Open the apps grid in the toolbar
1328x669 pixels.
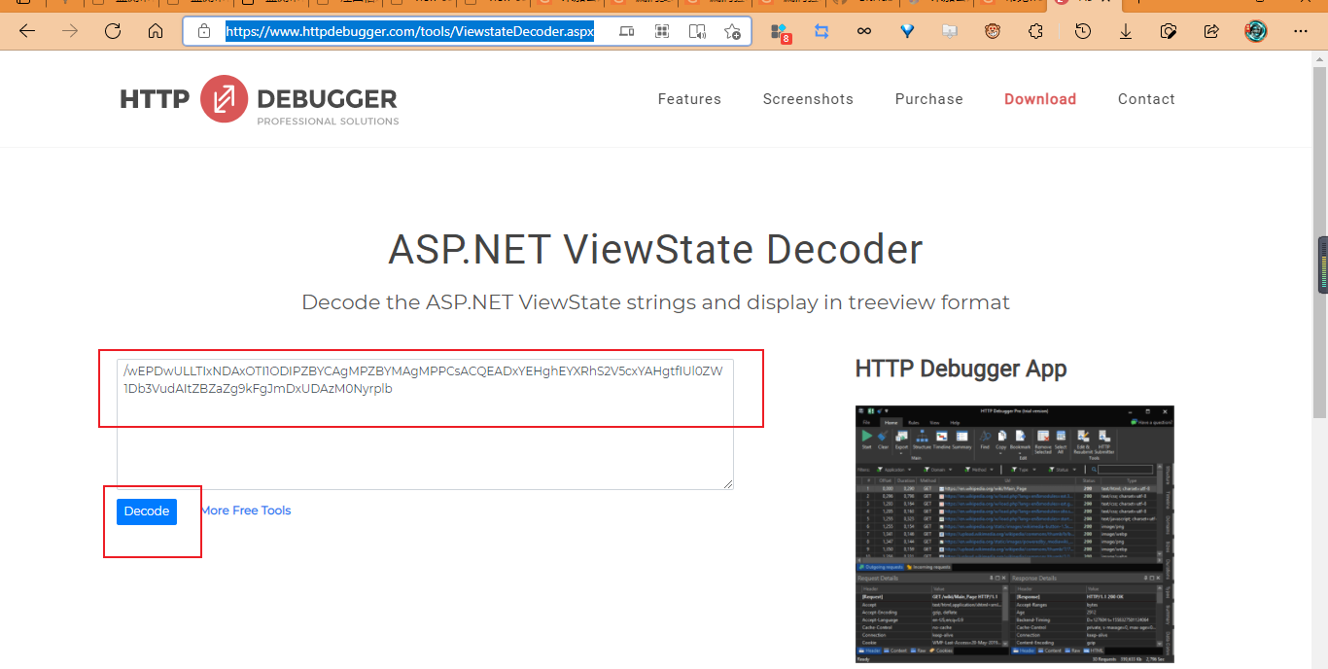(x=662, y=31)
